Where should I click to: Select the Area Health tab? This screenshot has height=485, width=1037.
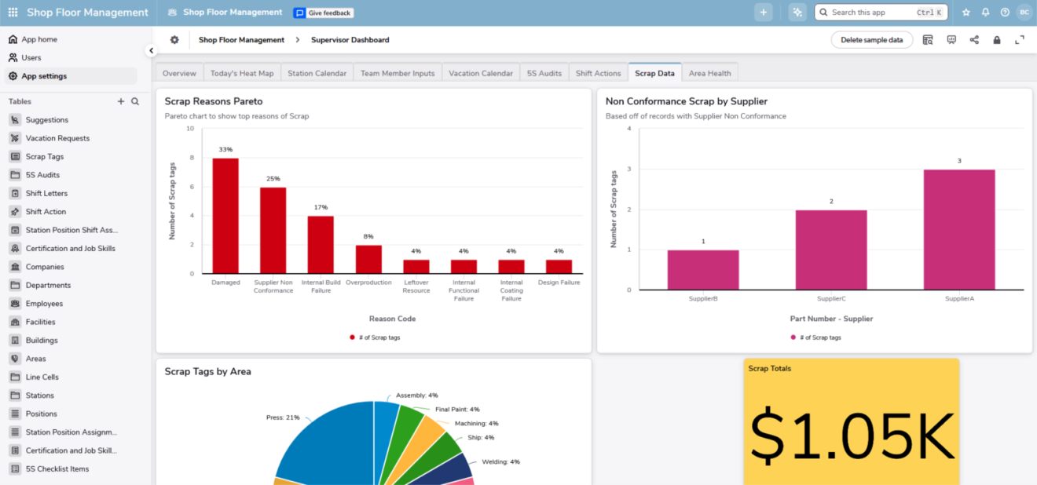pyautogui.click(x=710, y=72)
